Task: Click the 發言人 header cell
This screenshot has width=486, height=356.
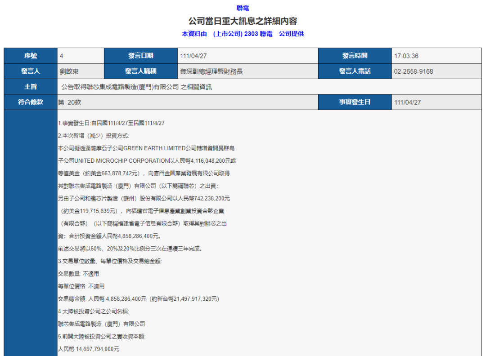Action: point(31,71)
